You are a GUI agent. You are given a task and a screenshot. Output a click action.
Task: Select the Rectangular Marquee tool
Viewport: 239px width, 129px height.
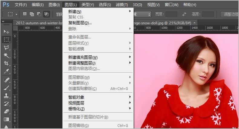click(6, 40)
